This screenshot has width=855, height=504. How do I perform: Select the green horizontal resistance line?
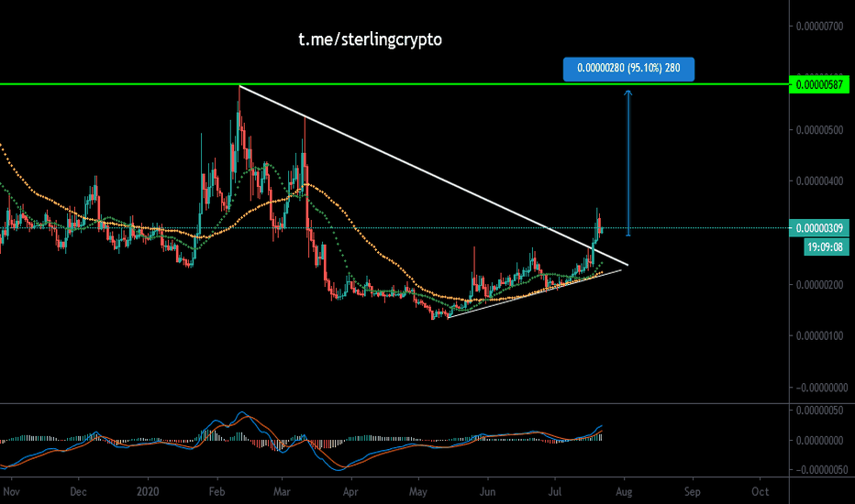(394, 84)
